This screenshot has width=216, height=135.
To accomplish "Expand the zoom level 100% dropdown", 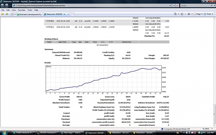I will pos(212,129).
